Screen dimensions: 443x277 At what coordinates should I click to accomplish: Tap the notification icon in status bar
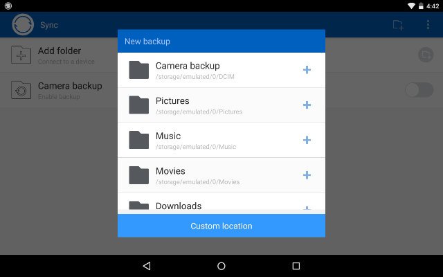tap(8, 6)
